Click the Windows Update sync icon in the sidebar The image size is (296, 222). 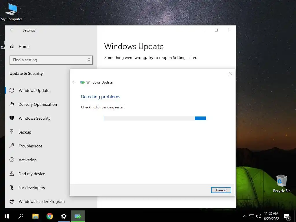click(12, 90)
